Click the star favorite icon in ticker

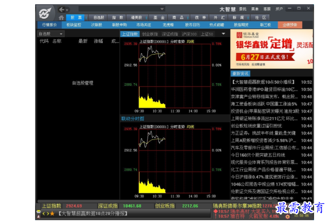[x=52, y=213]
